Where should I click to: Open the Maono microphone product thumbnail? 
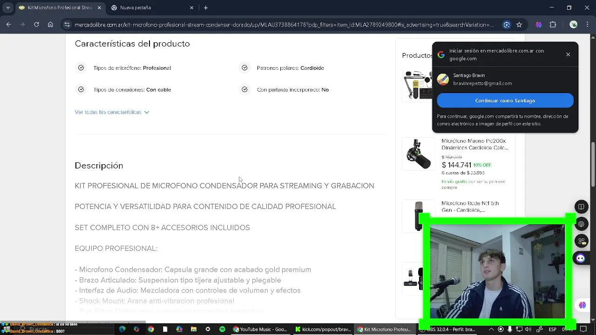tap(418, 154)
